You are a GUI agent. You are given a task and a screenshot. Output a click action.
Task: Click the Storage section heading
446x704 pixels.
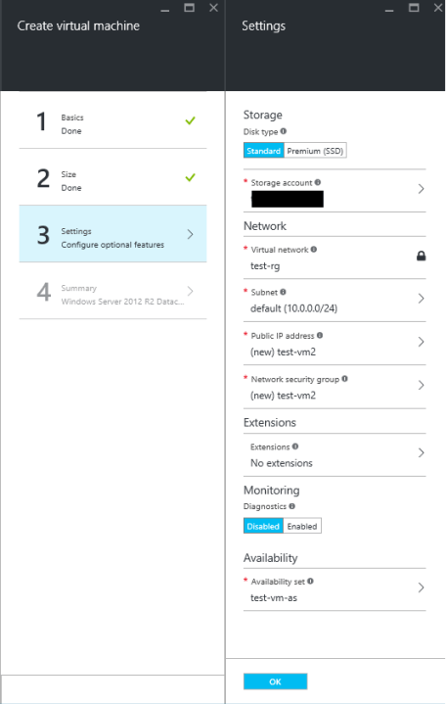(x=263, y=115)
